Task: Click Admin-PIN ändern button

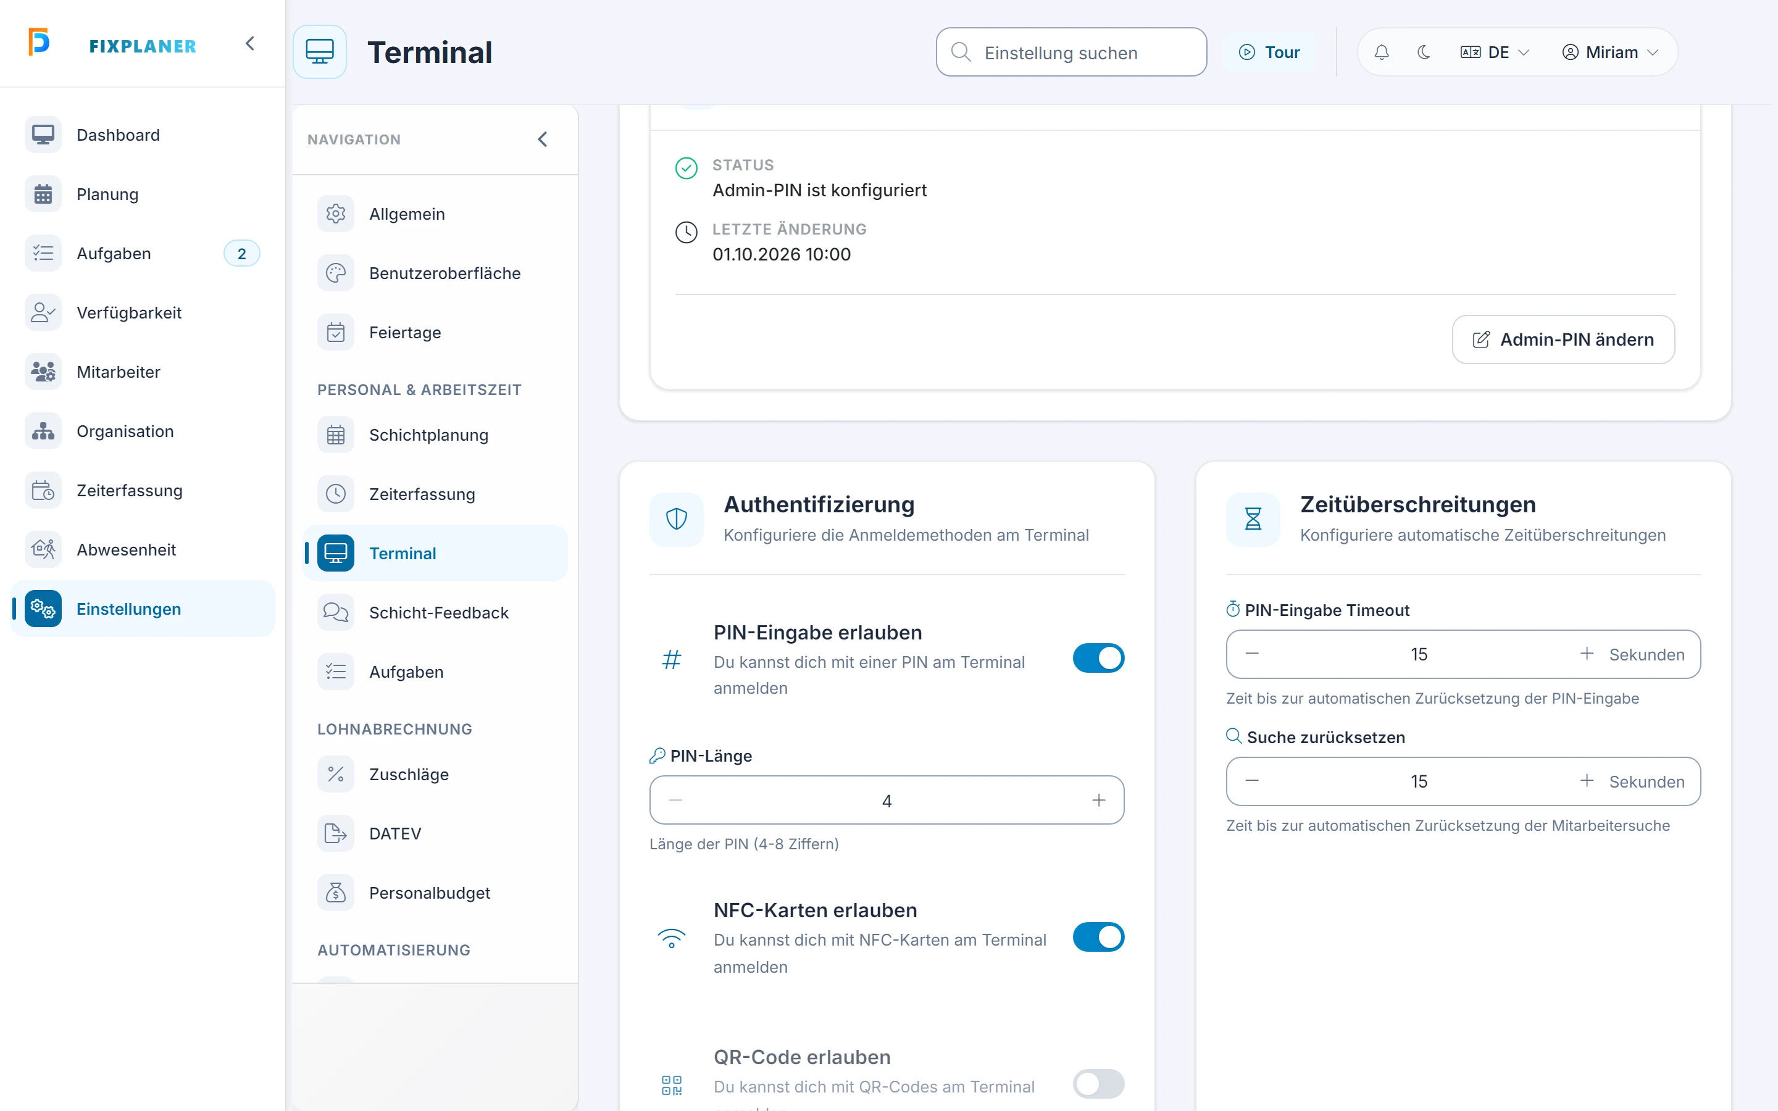Action: click(1563, 339)
